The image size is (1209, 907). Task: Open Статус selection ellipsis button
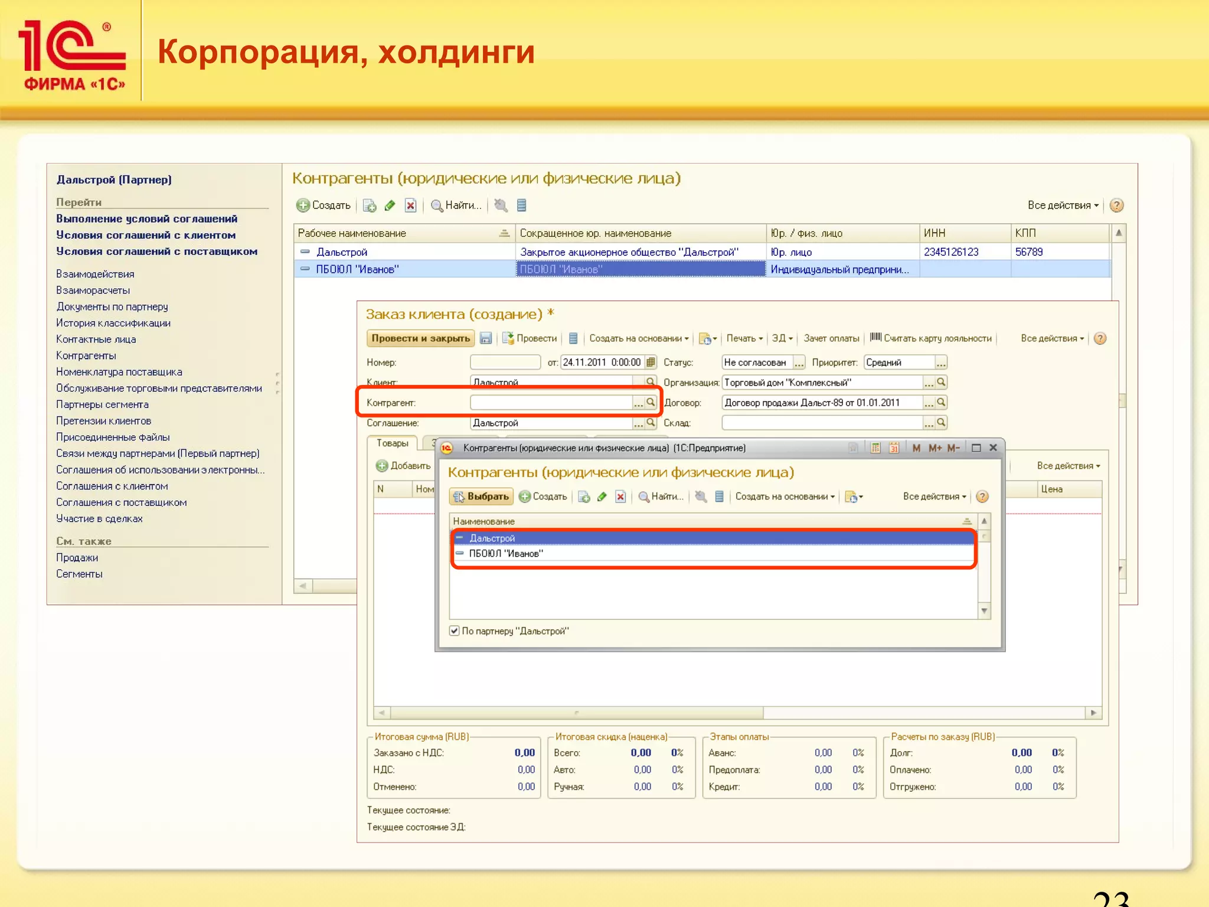coord(799,363)
